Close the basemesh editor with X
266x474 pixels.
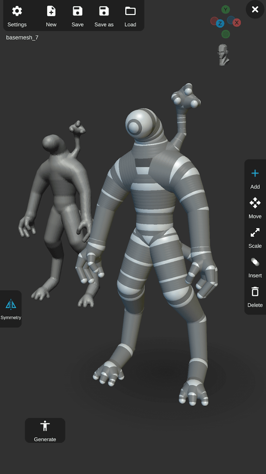pos(255,9)
